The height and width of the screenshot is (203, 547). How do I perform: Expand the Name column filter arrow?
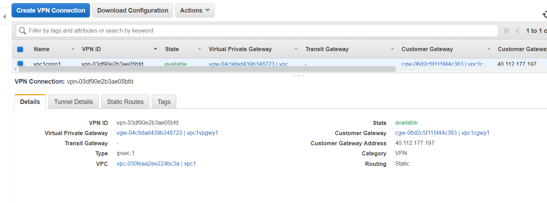73,49
